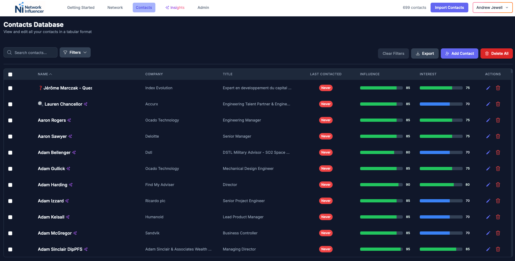Viewport: 515px width, 261px height.
Task: Open the Andrew Jewell account menu
Action: (x=492, y=8)
